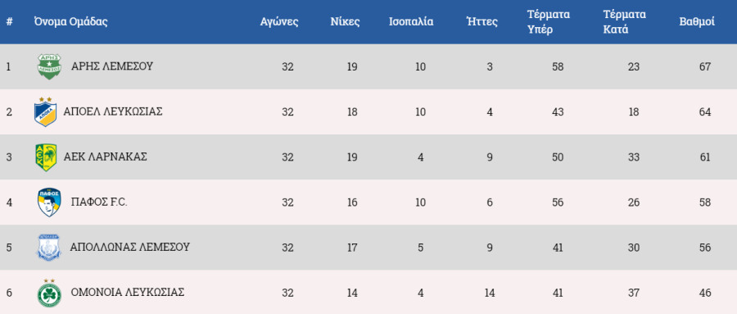Click the Apollon Limassol team logo

click(49, 248)
